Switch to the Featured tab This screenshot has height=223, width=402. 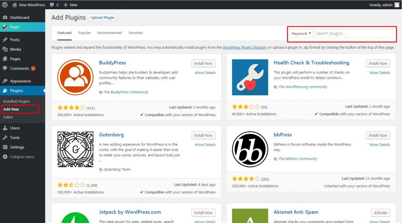pyautogui.click(x=64, y=33)
